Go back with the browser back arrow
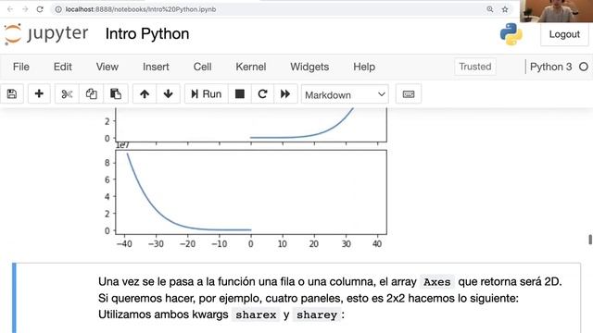This screenshot has height=333, width=593. 10,9
